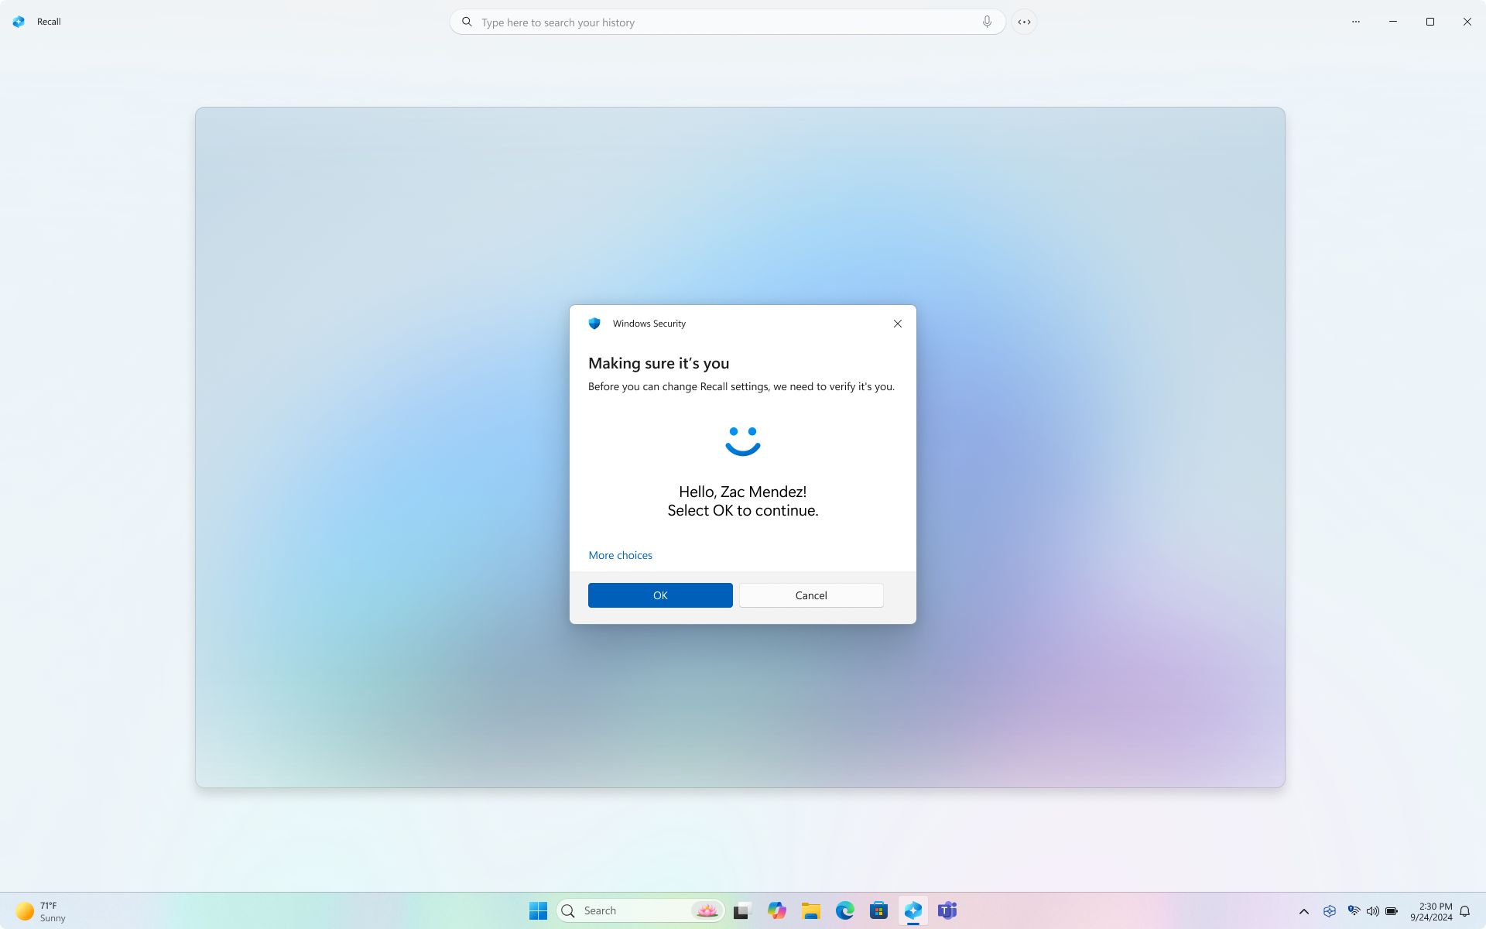
Task: Click the voice search microphone icon
Action: coord(986,22)
